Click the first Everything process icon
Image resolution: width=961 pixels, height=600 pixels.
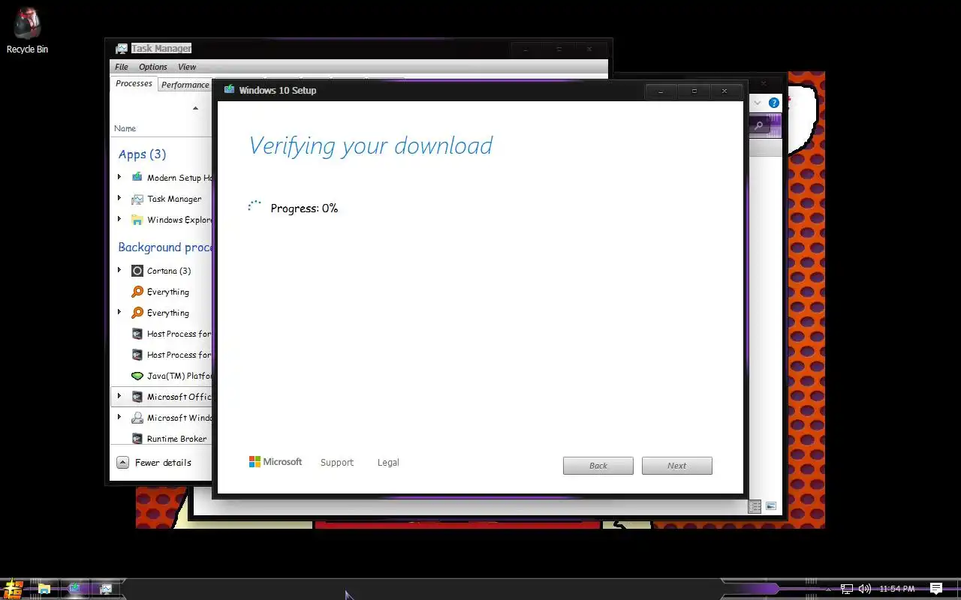click(137, 292)
